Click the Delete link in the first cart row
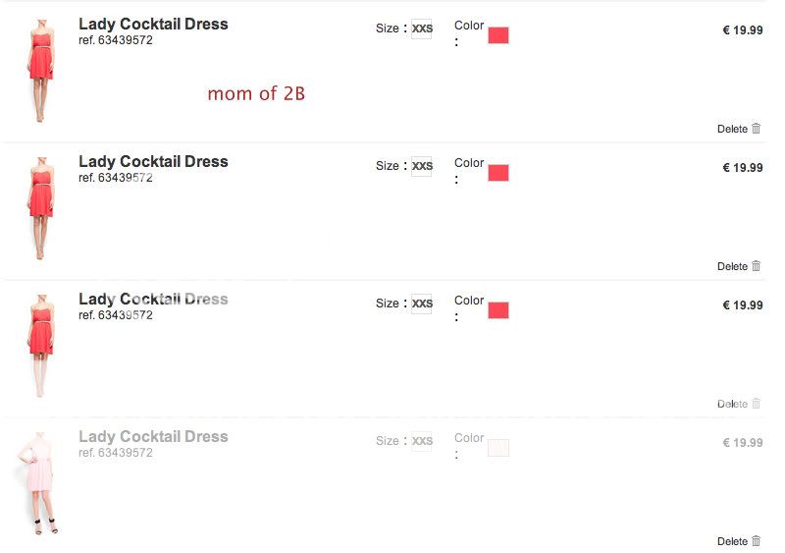Screen dimensions: 785x553 tap(732, 129)
